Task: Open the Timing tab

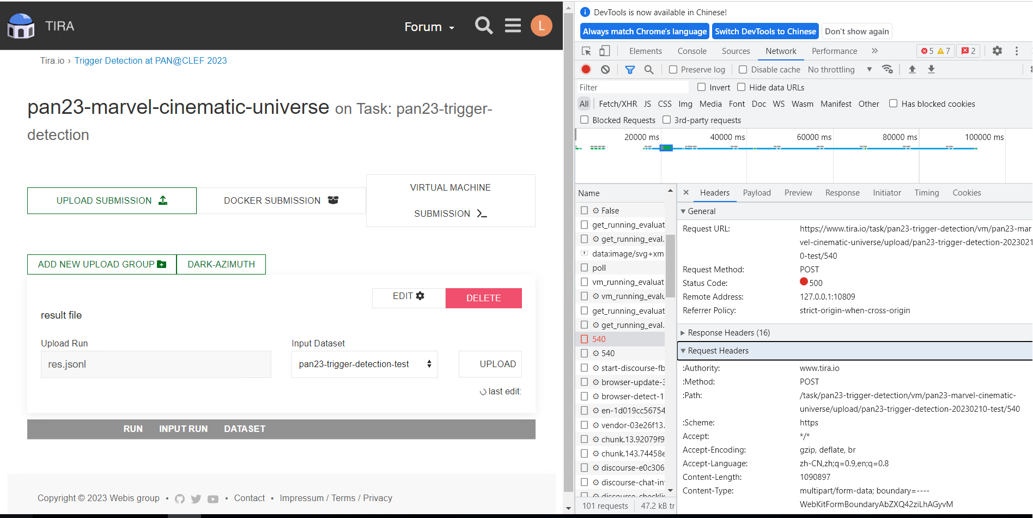Action: [927, 192]
